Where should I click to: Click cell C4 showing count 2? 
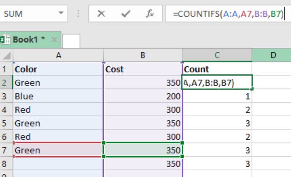point(217,110)
